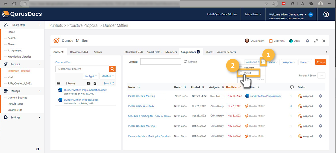Open the Owner filter dropdown
The height and width of the screenshot is (155, 336).
[305, 62]
